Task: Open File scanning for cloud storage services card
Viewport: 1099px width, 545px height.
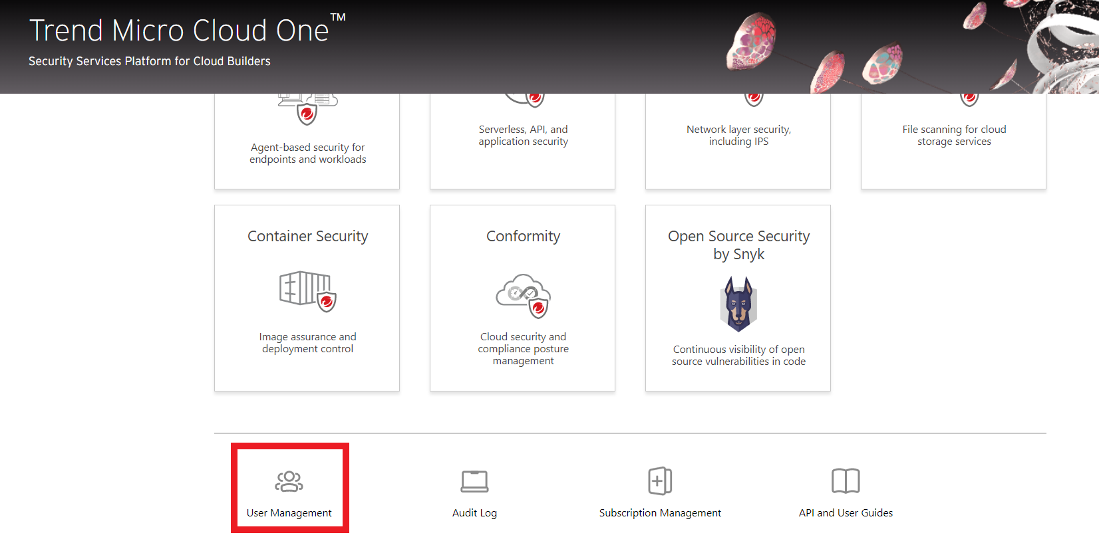Action: click(953, 141)
